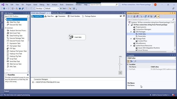
Task: Open the Default platform dropdown
Action: pyautogui.click(x=52, y=9)
